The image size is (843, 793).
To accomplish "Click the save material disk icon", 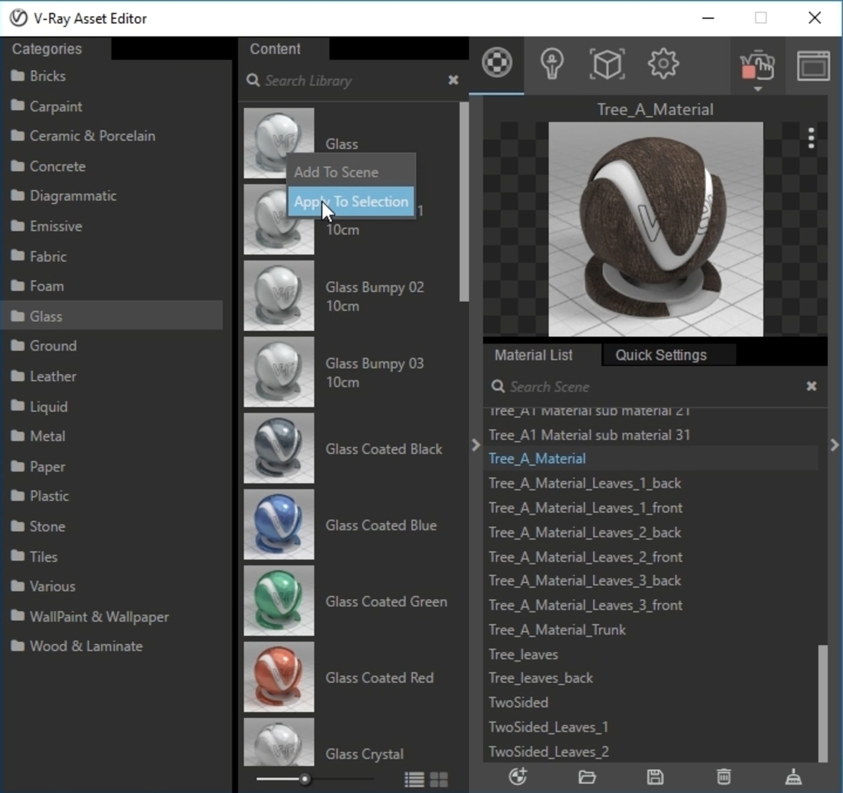I will coord(655,777).
